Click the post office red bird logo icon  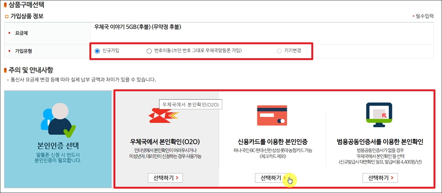tap(163, 116)
